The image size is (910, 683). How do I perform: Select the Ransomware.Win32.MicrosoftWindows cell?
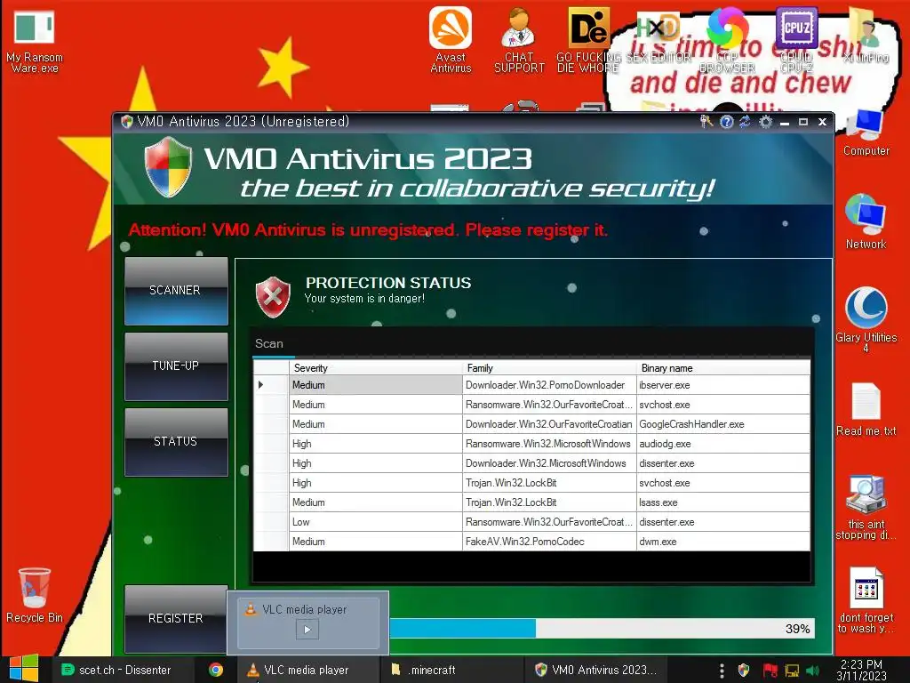(549, 444)
